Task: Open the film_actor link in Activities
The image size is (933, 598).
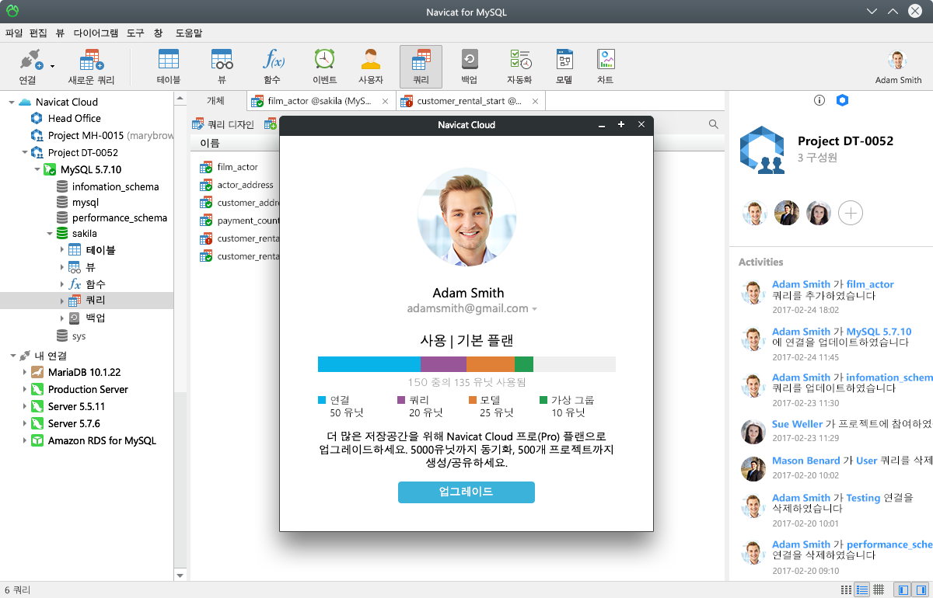Action: point(872,284)
